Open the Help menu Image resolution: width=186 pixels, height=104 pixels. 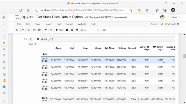click(x=94, y=24)
